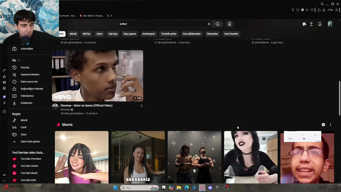Clear the YouTube search box text
341x192 pixels.
(209, 24)
